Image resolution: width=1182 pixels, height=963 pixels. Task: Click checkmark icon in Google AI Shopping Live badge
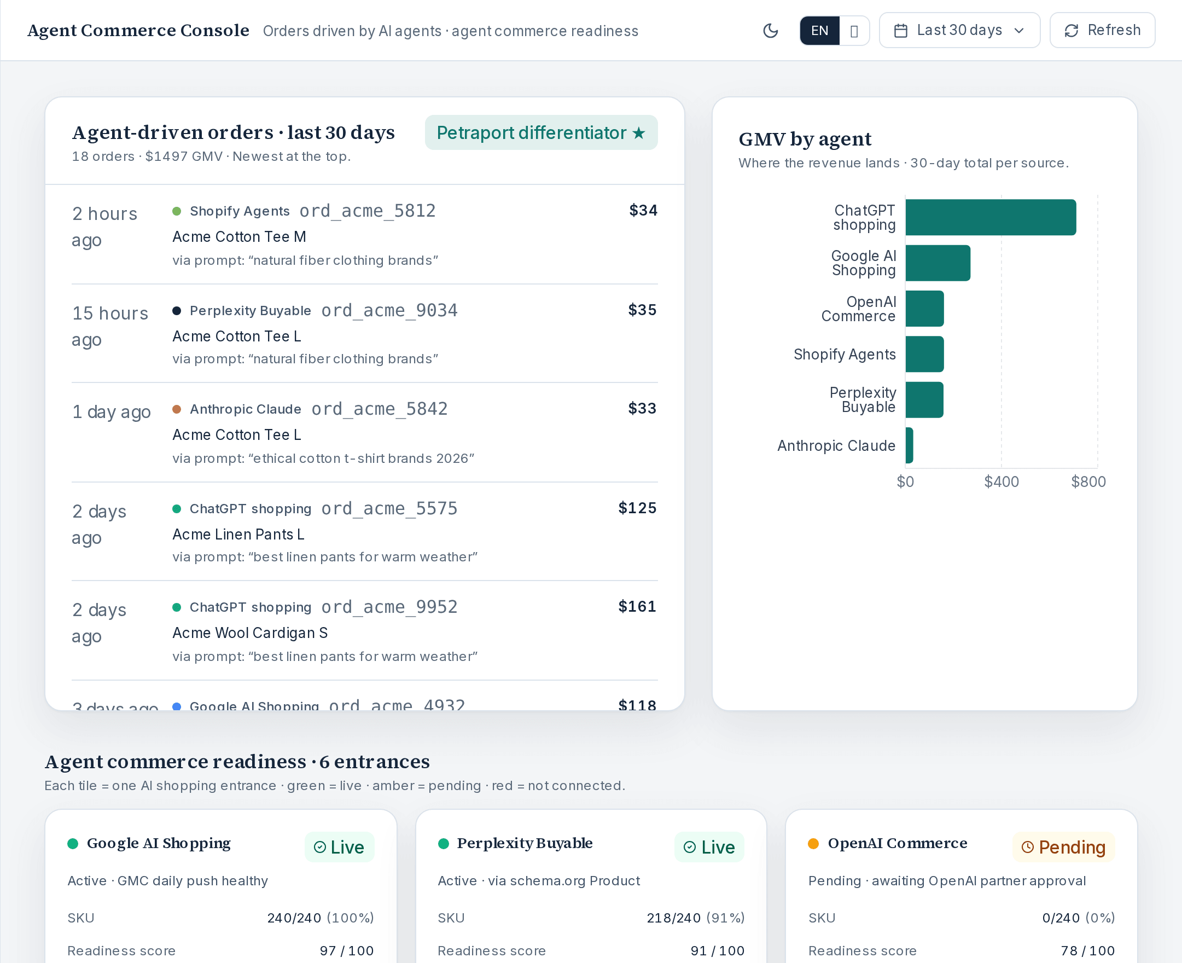pyautogui.click(x=319, y=847)
